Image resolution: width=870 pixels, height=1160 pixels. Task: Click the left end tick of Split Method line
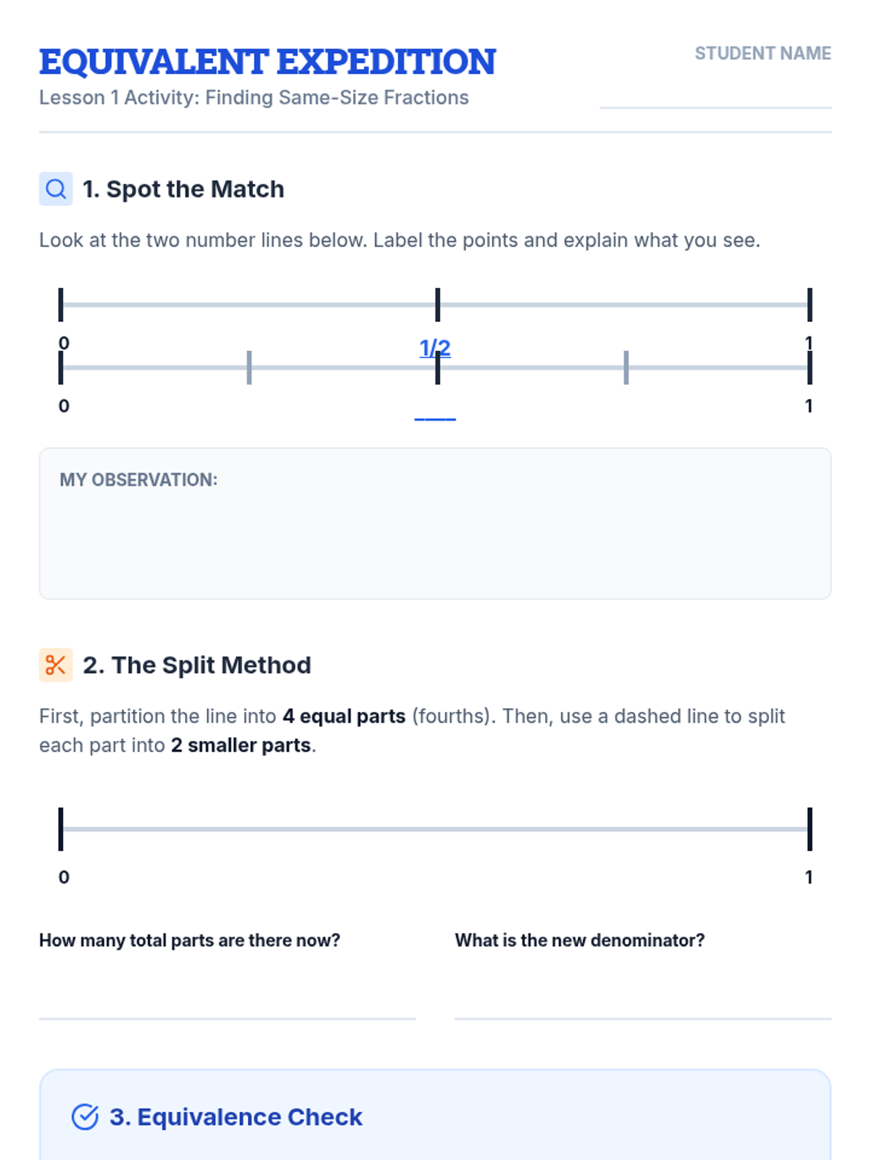coord(61,829)
